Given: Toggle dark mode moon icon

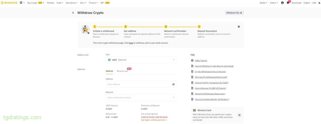Looking at the screenshot, I should (319, 3).
